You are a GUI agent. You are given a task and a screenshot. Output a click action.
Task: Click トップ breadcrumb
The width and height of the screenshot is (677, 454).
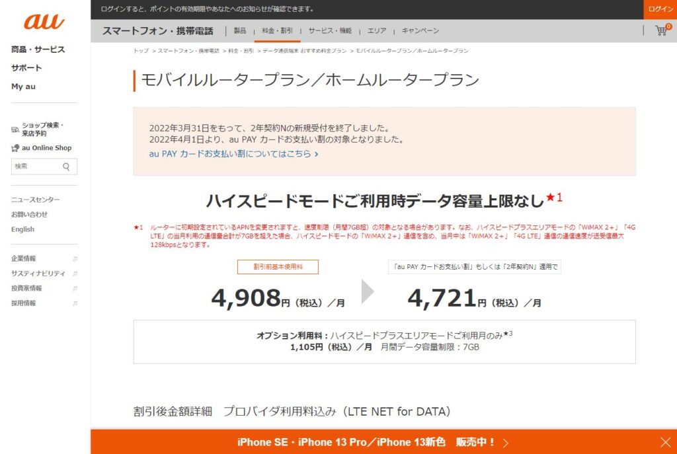141,51
